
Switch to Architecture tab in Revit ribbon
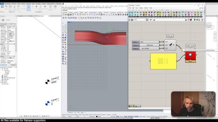tap(7, 4)
